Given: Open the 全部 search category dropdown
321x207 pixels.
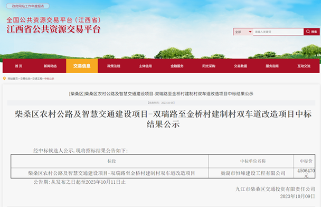Looking at the screenshot, I should pyautogui.click(x=243, y=32).
